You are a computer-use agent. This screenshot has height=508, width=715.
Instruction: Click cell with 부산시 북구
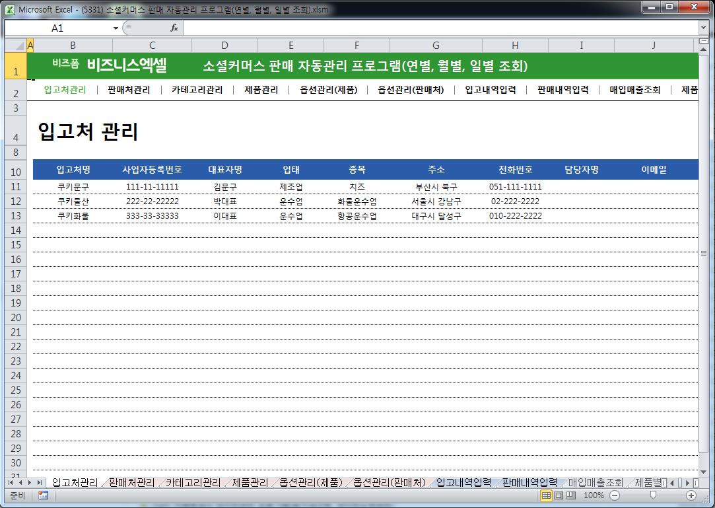click(436, 187)
